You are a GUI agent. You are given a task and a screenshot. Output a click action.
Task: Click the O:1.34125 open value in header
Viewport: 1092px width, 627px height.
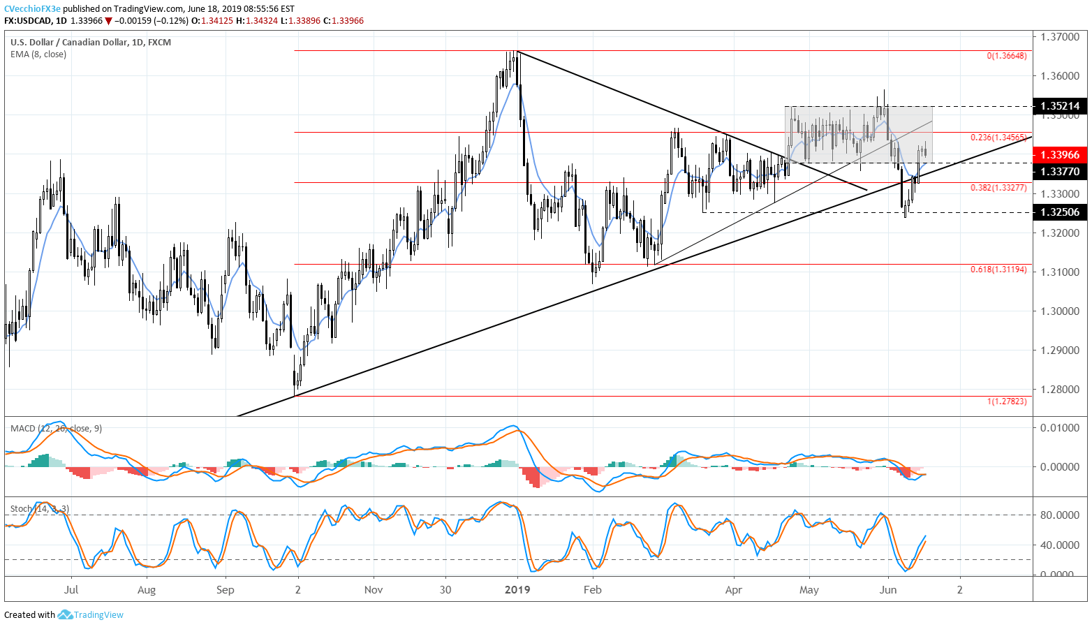212,21
